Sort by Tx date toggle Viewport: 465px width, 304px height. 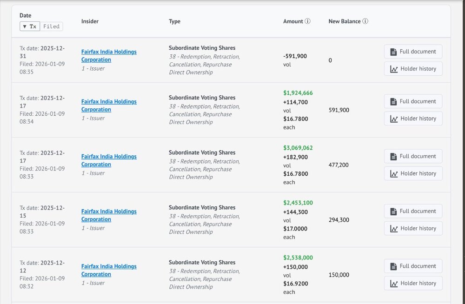point(30,26)
